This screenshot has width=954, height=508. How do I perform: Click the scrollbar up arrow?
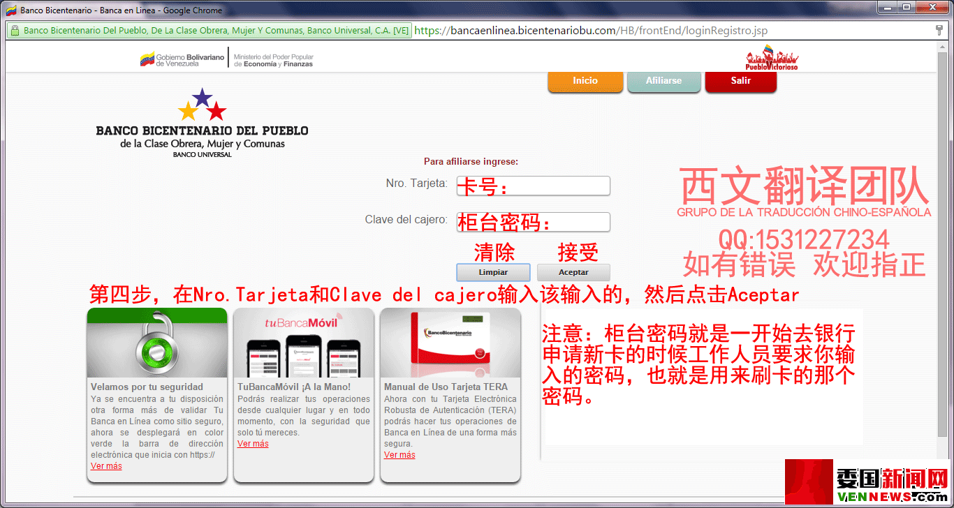pos(942,47)
